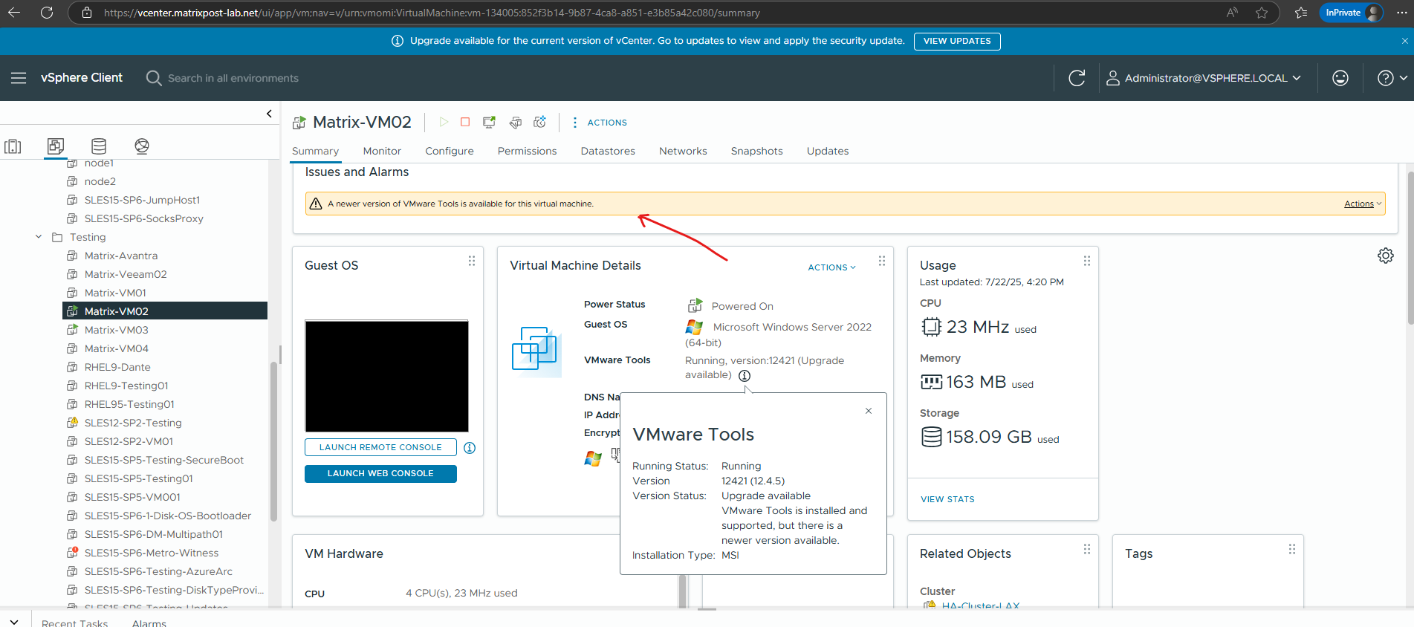
Task: Switch to the Monitor tab
Action: pyautogui.click(x=382, y=151)
